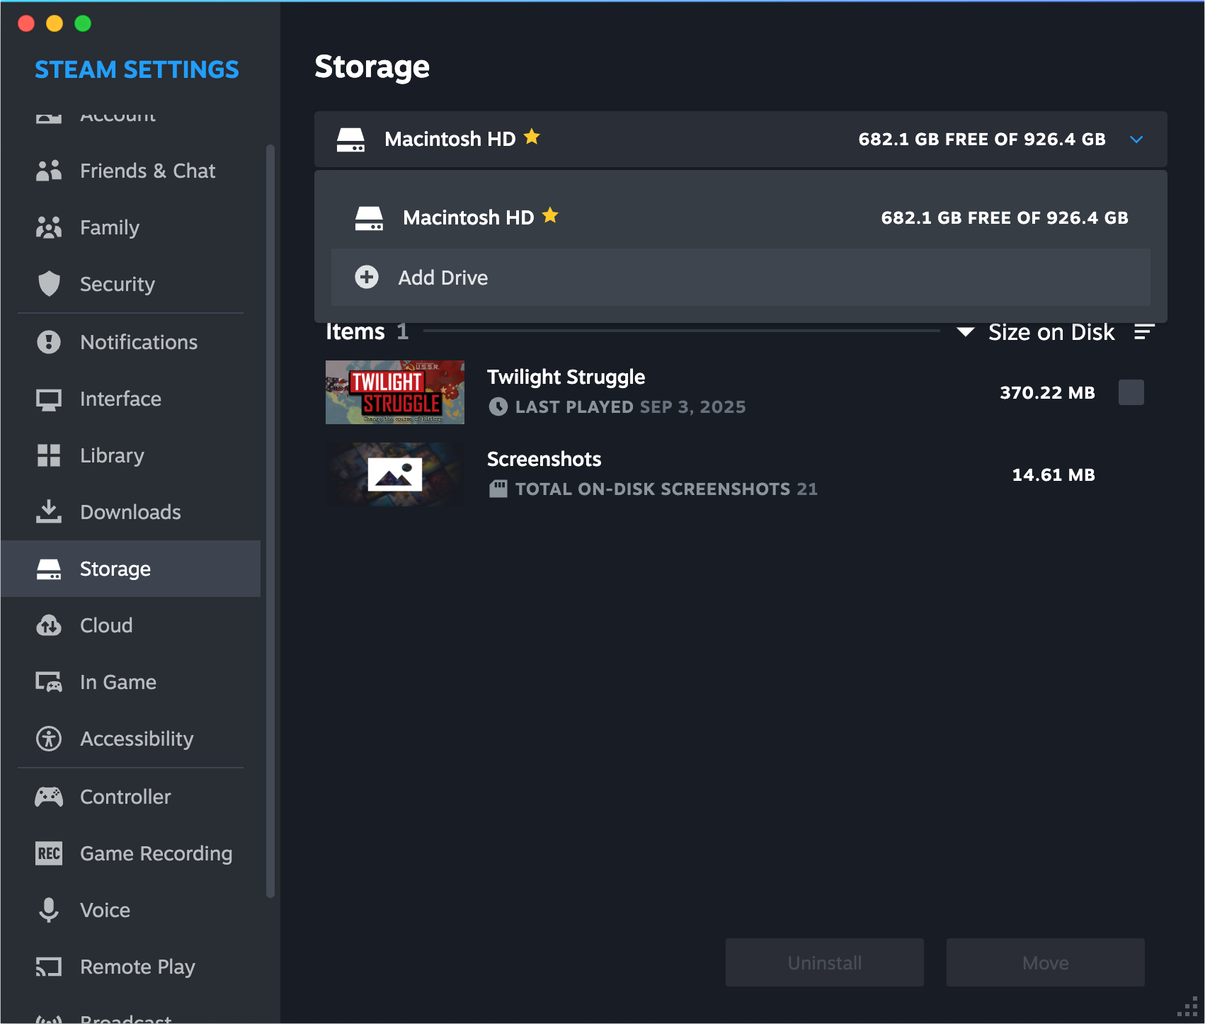Open Library settings
Screen dimensions: 1205x1024
point(131,455)
